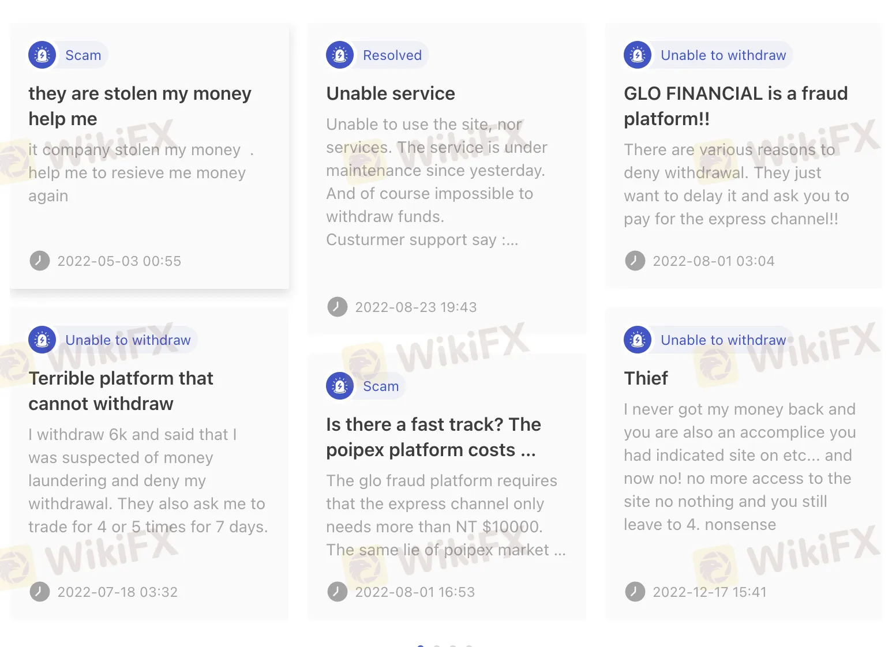Open 'Terrible platform that cannot withdraw' title

[x=121, y=391]
